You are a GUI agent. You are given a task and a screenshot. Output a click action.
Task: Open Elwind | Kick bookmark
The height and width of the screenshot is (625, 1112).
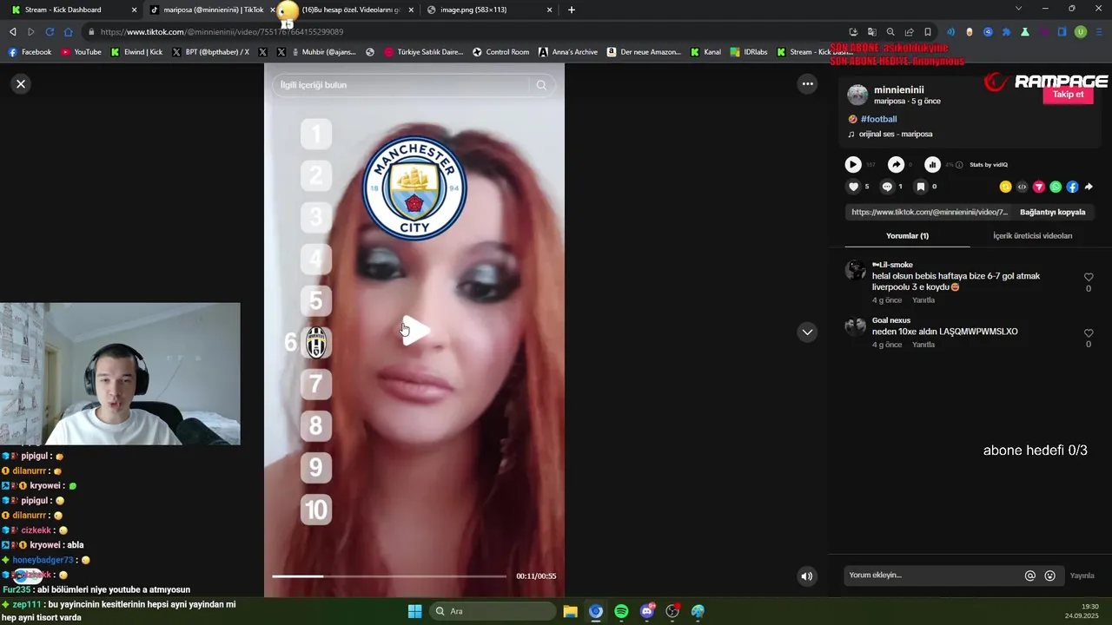click(136, 52)
